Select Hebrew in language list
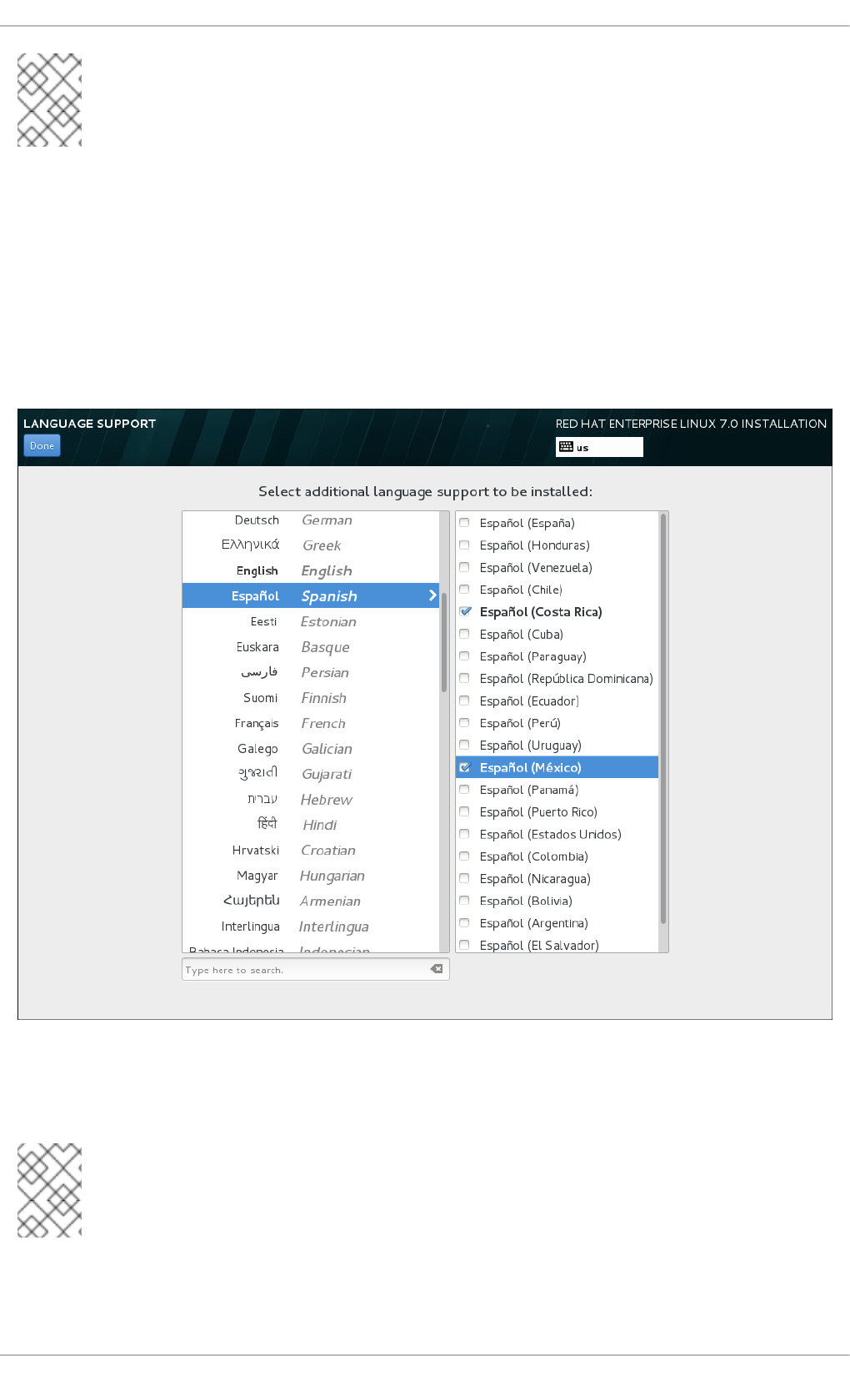The image size is (850, 1381). click(311, 800)
